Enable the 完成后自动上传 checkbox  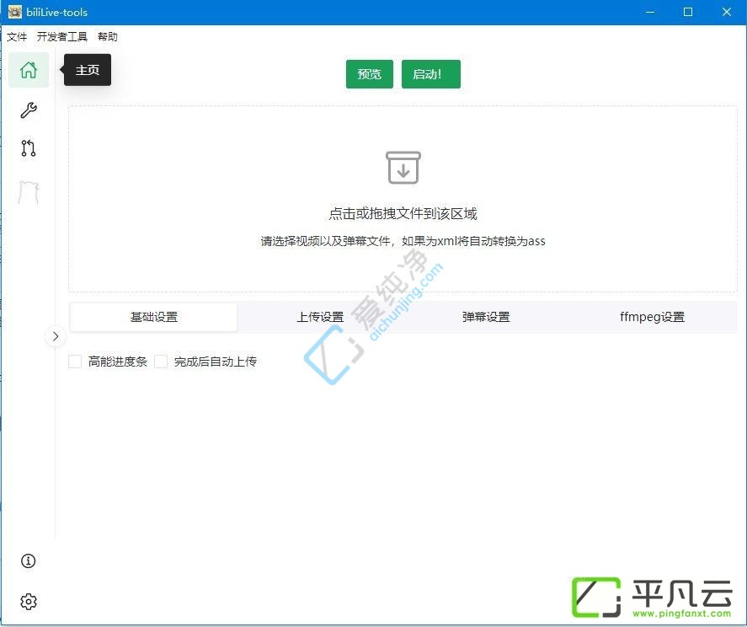(x=161, y=362)
